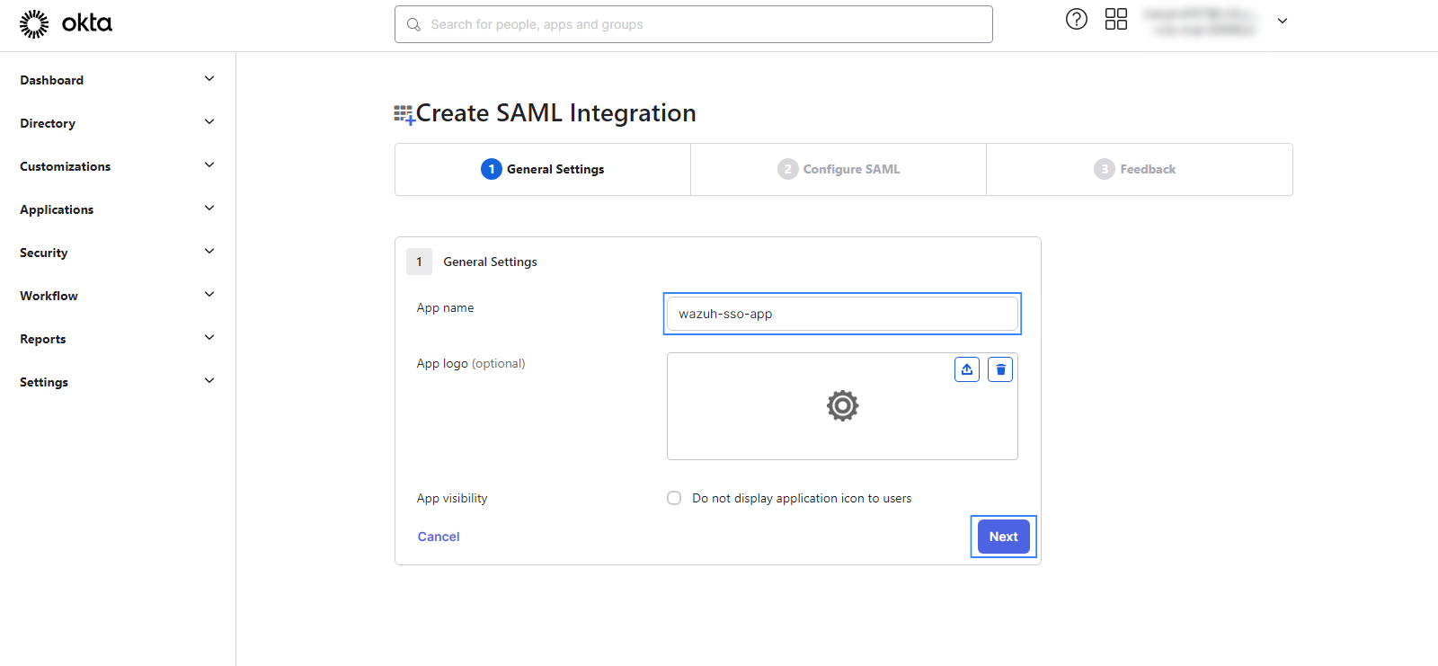Image resolution: width=1438 pixels, height=666 pixels.
Task: Click the upload logo icon
Action: (967, 369)
